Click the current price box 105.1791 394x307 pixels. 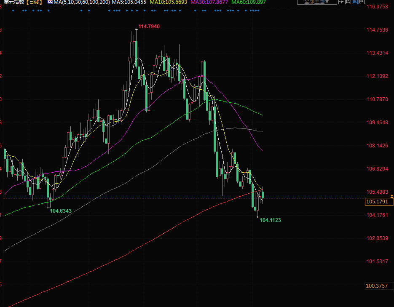coord(376,202)
